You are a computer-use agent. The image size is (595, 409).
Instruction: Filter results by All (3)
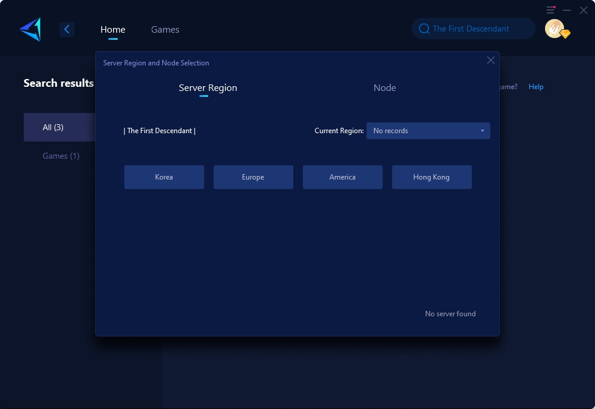pos(59,127)
